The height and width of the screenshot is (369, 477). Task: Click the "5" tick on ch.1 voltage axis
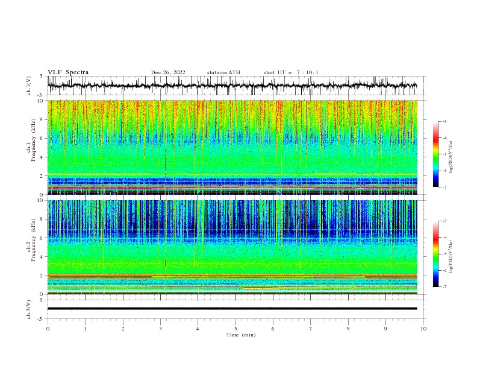pos(42,77)
